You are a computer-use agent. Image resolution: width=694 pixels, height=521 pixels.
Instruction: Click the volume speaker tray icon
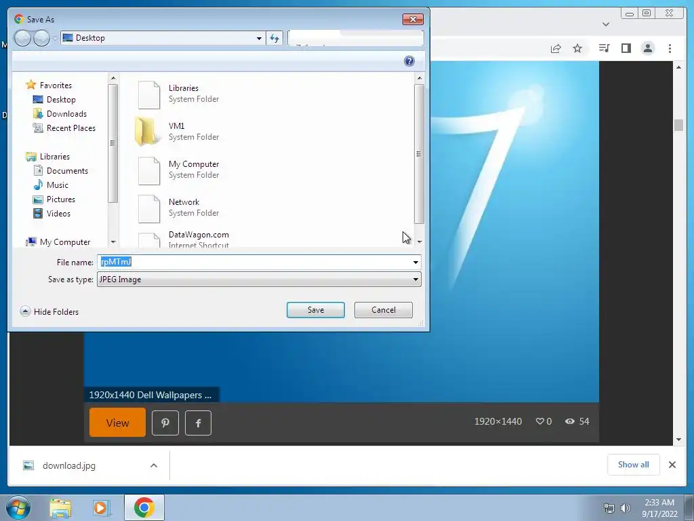[x=625, y=508]
